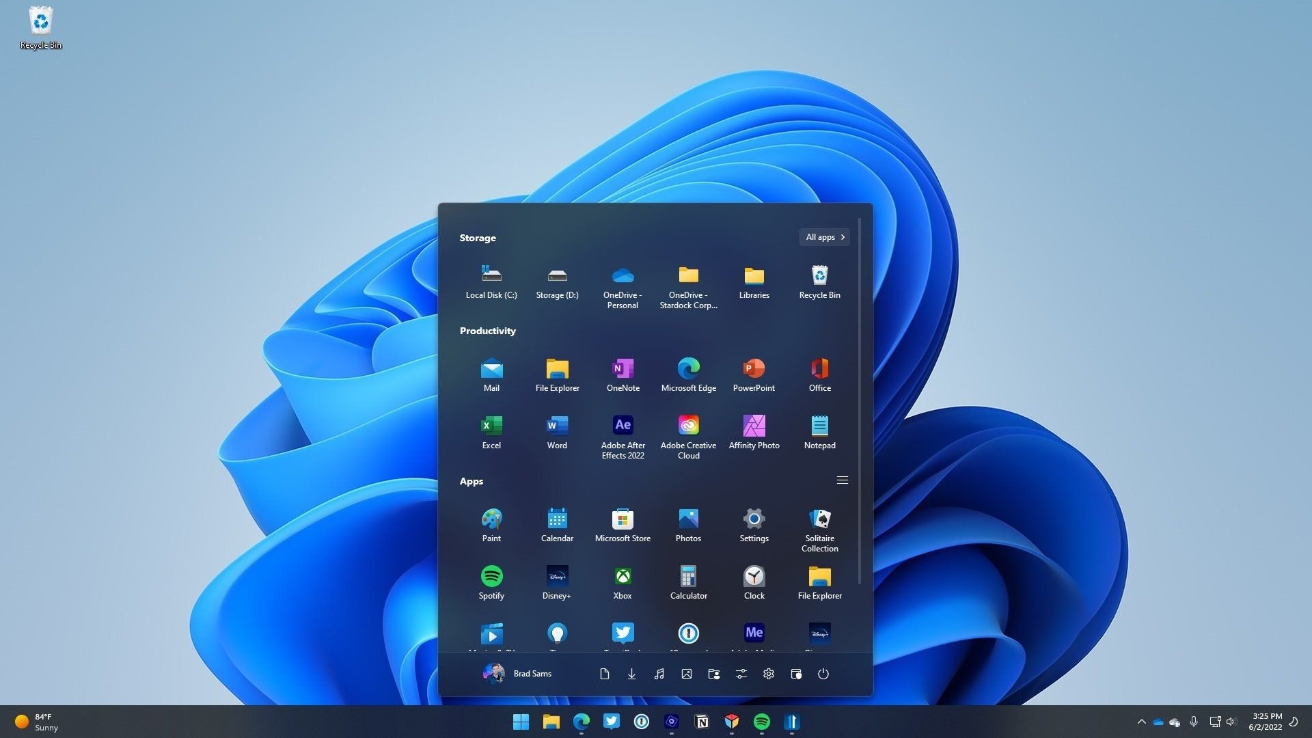1312x738 pixels.
Task: Open the Clock app
Action: pos(754,576)
